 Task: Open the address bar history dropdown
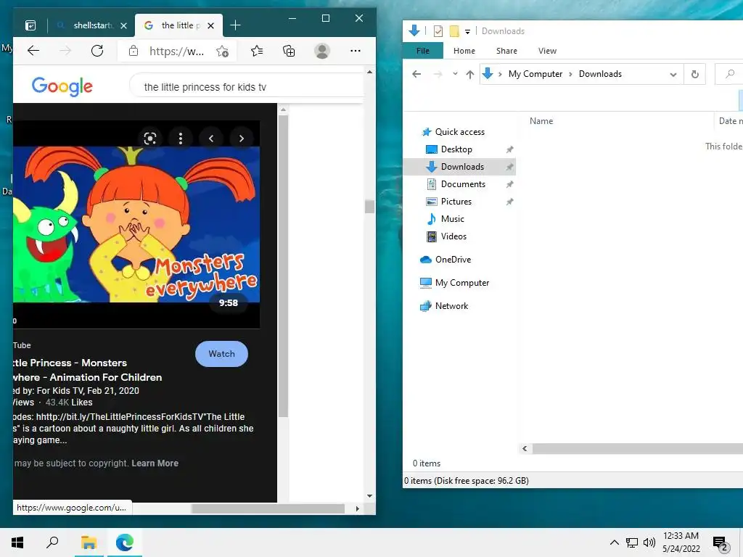673,75
